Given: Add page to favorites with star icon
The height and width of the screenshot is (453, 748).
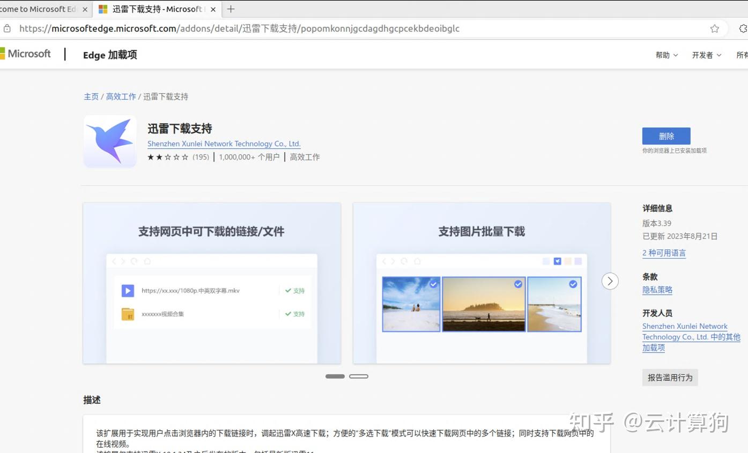Looking at the screenshot, I should (714, 28).
